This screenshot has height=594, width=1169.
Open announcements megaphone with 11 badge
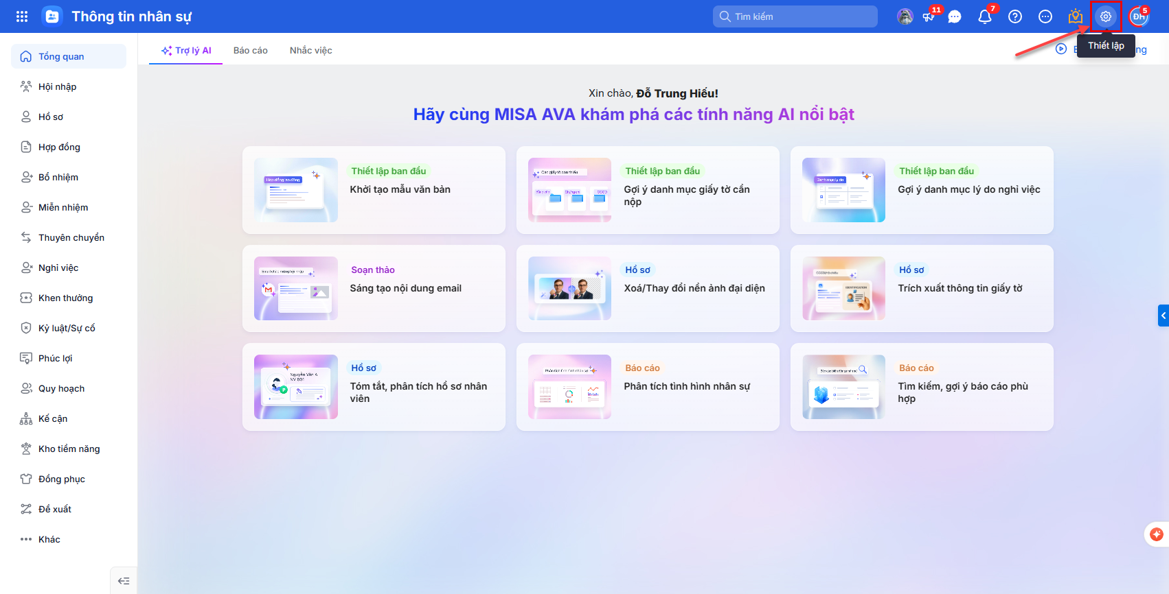pos(930,16)
